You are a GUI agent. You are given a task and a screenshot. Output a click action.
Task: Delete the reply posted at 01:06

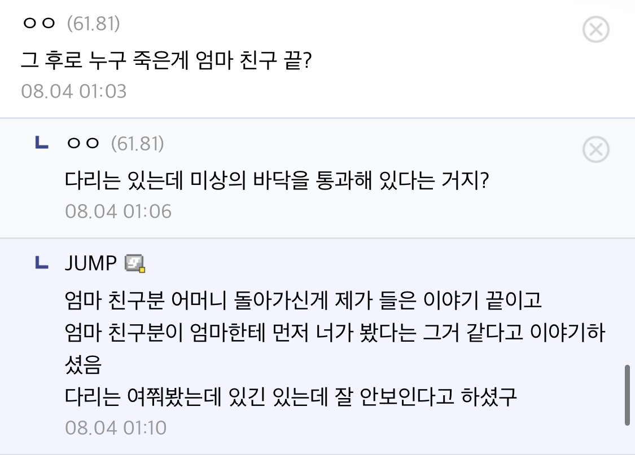coord(595,150)
